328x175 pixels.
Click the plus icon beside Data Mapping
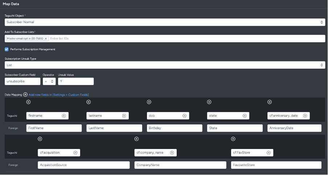25,95
